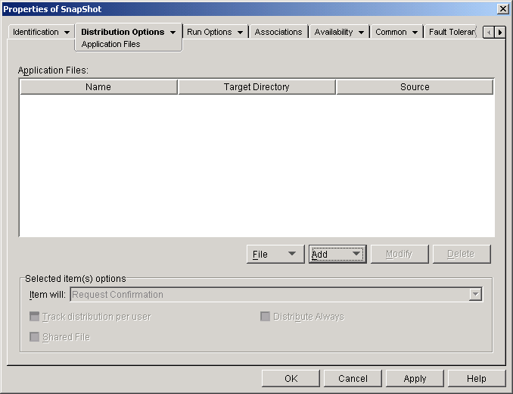Go to the Associations tab
Screen dimensions: 513x394
tap(278, 32)
